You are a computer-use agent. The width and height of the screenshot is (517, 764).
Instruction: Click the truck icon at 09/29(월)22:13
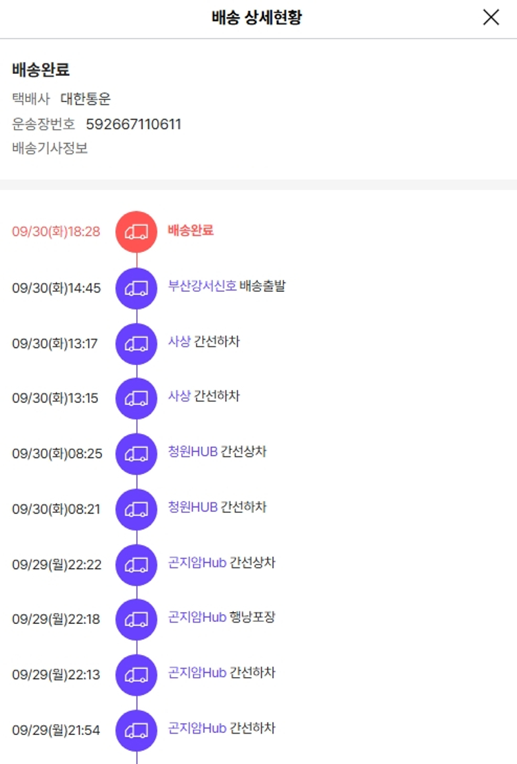click(x=136, y=674)
